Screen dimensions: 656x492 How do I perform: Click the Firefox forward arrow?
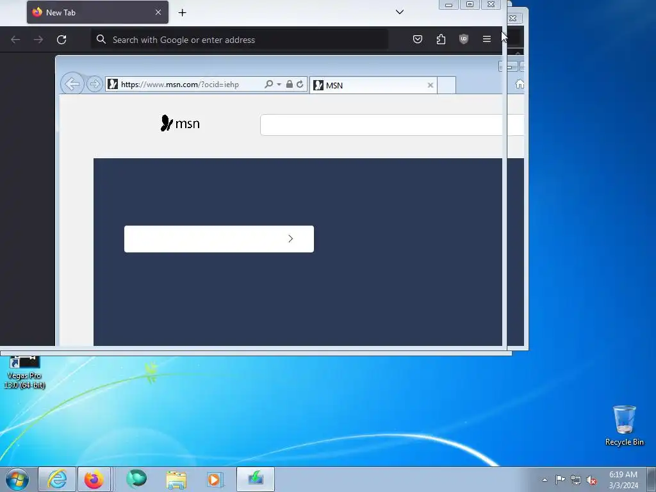click(x=38, y=40)
